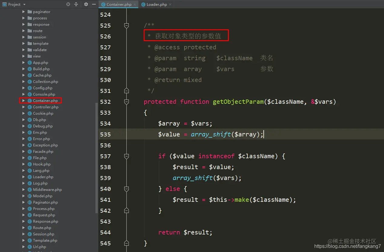Collapse the doc comment at line 525

127,25
